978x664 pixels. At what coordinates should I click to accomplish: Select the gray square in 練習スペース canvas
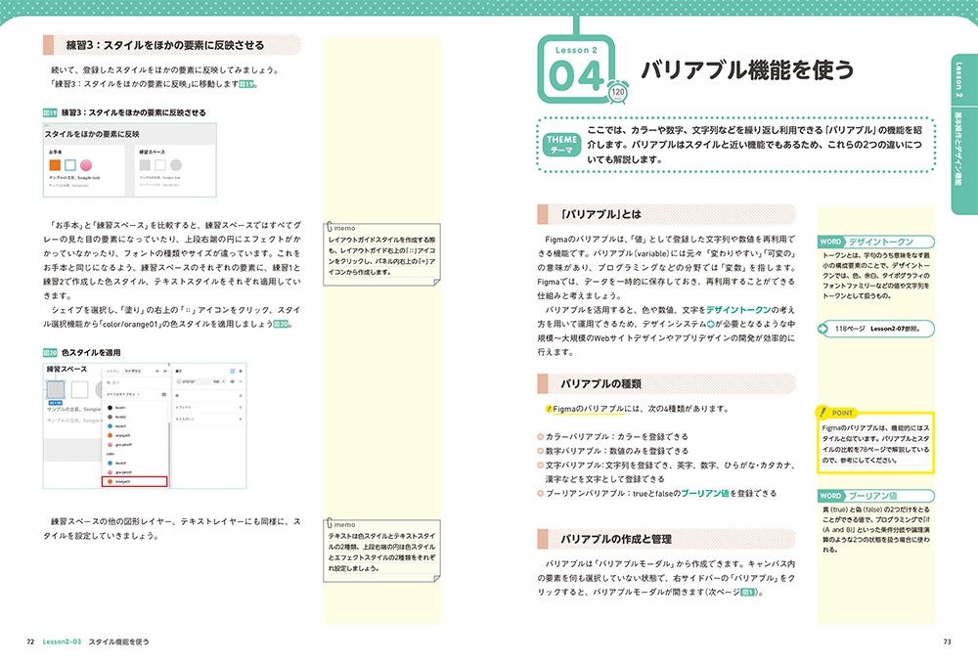55,388
